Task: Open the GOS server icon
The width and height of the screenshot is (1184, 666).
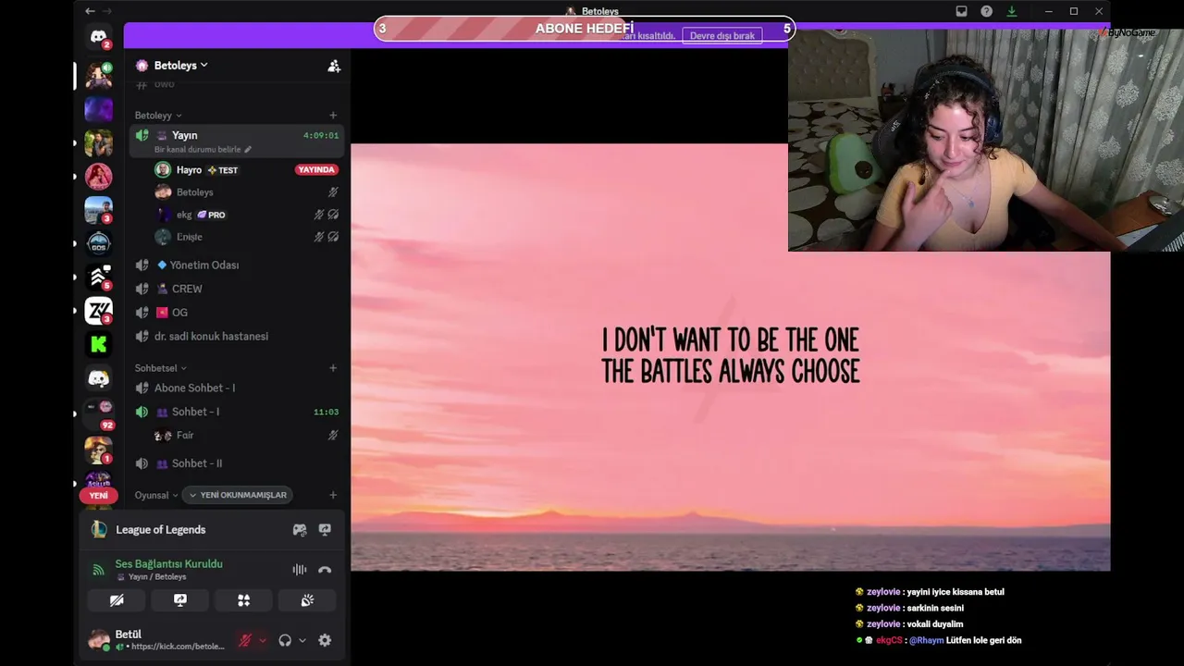Action: pos(99,243)
